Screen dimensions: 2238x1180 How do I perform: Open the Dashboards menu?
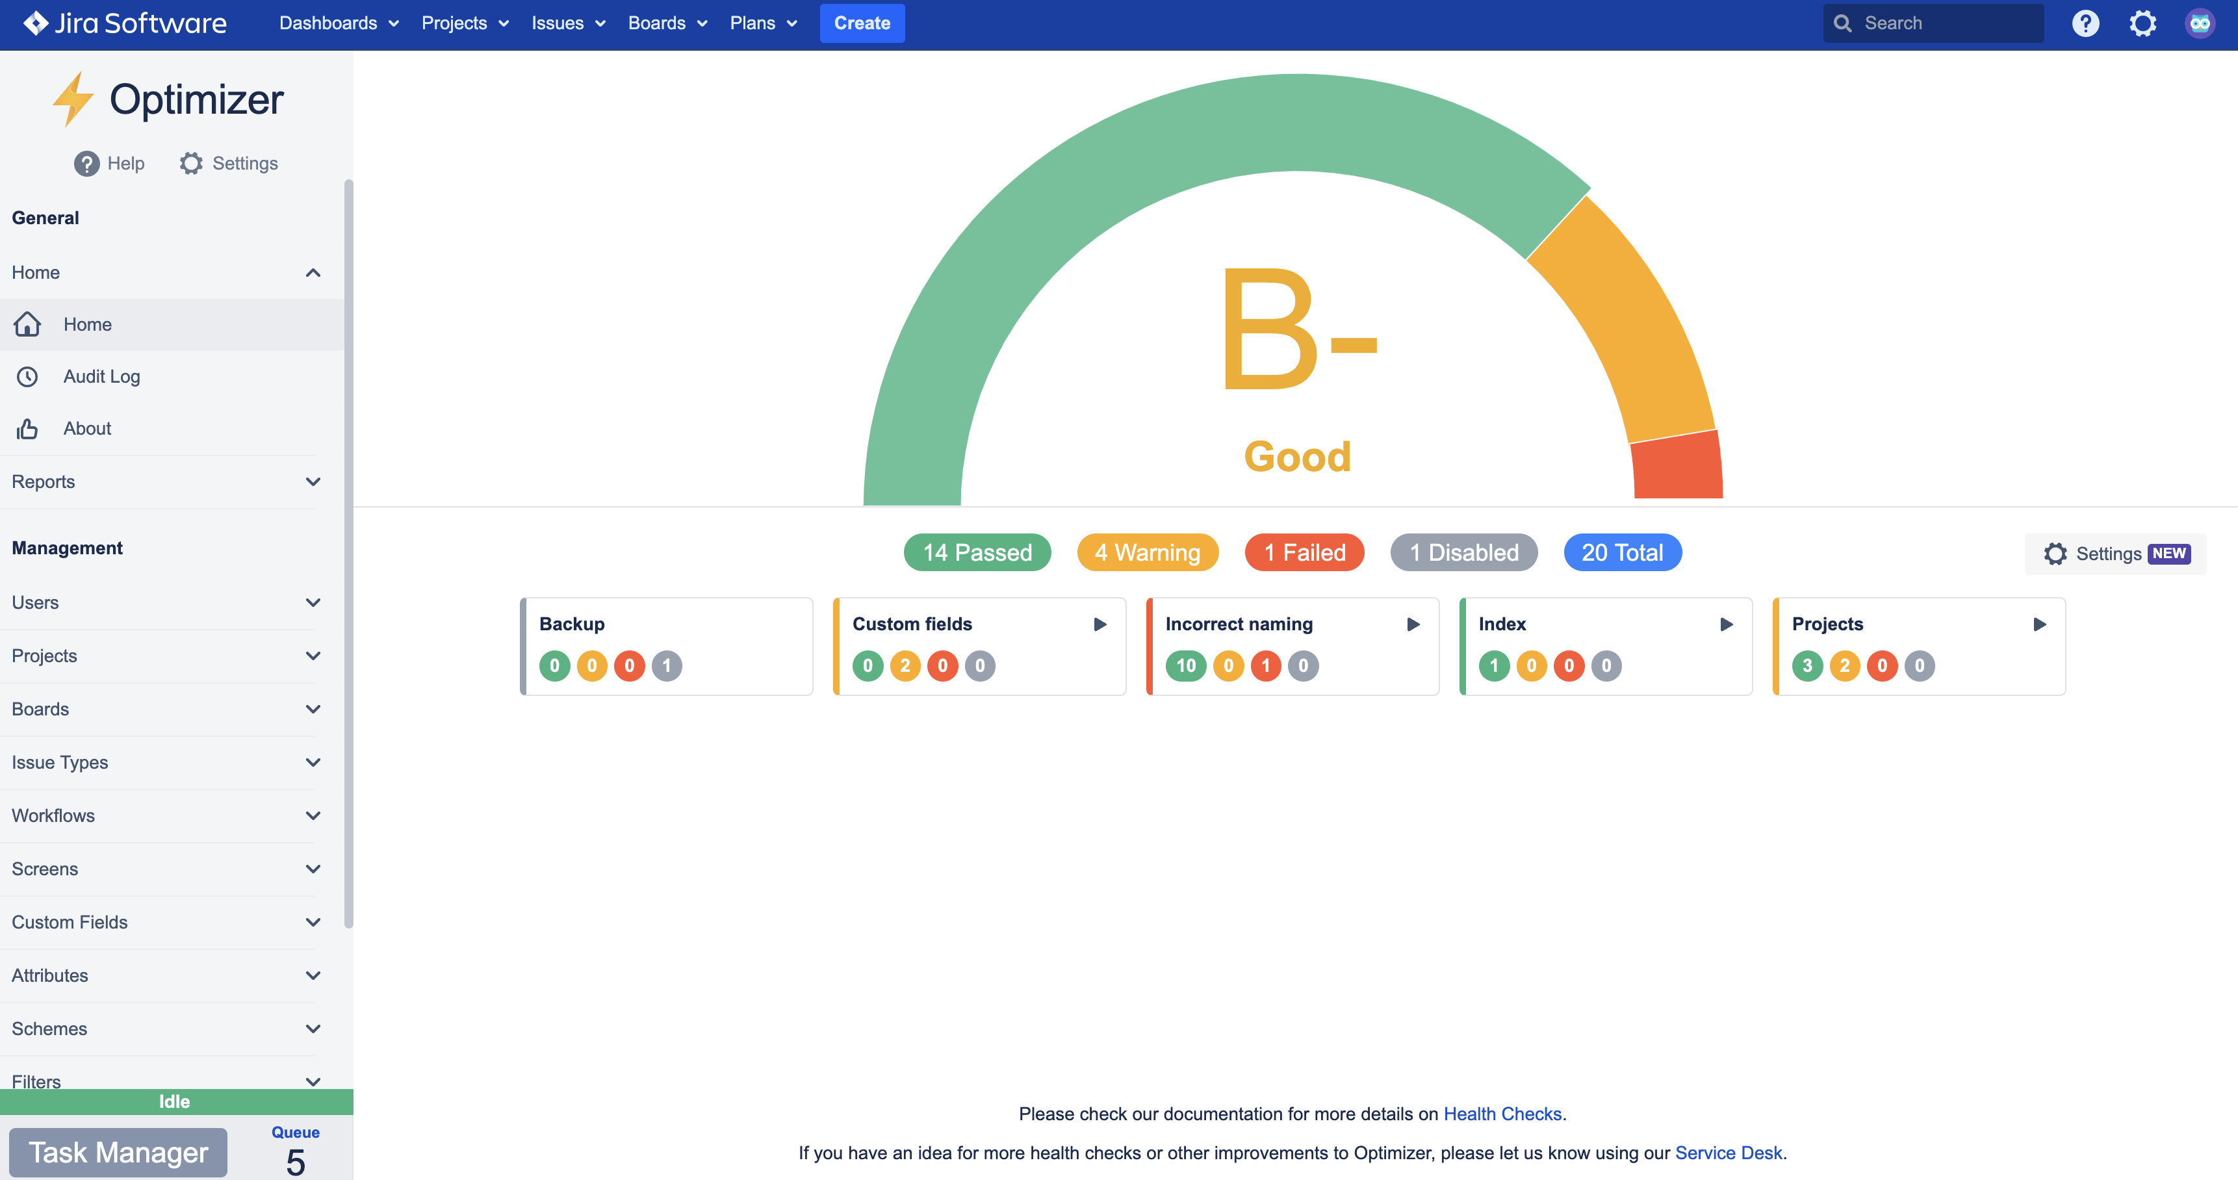click(x=338, y=23)
